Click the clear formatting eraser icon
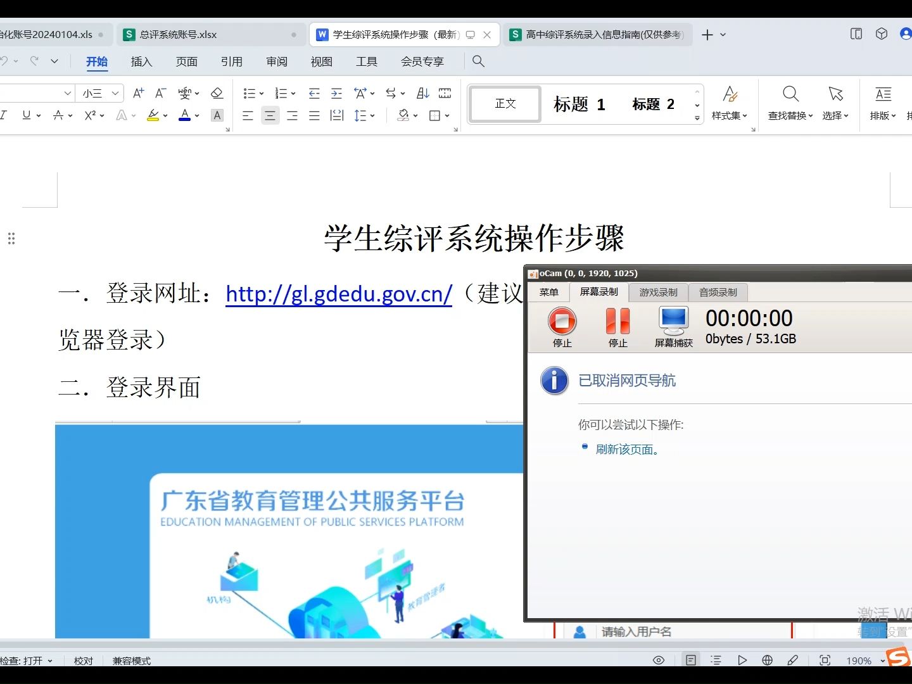This screenshot has width=912, height=684. 217,93
